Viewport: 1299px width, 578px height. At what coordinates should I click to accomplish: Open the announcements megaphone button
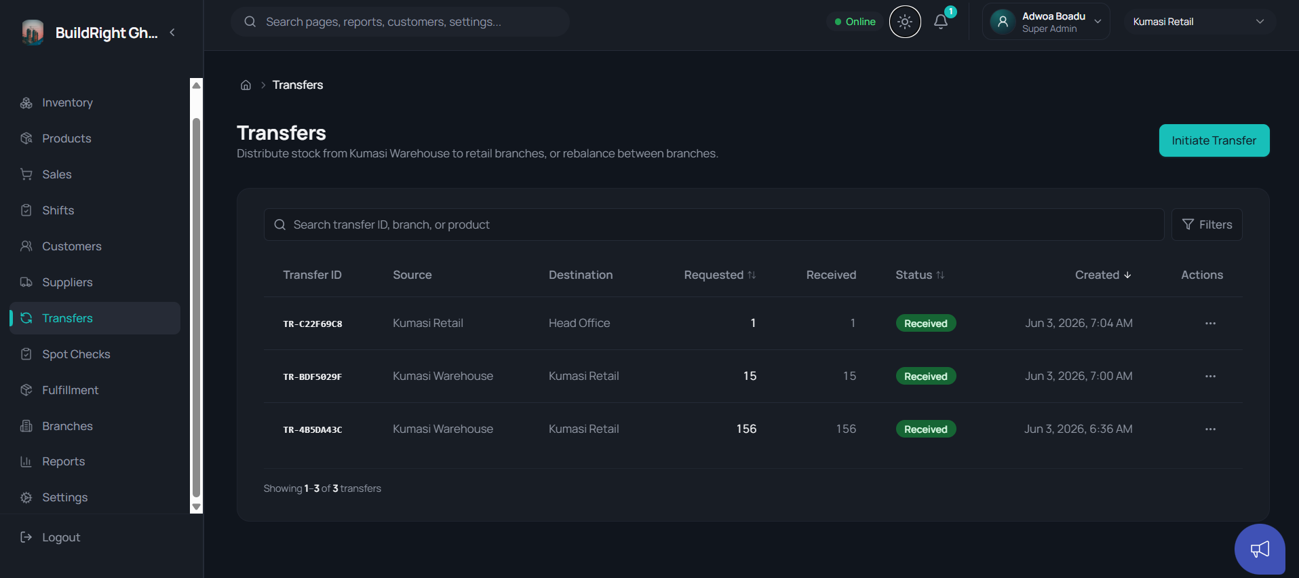(x=1260, y=549)
